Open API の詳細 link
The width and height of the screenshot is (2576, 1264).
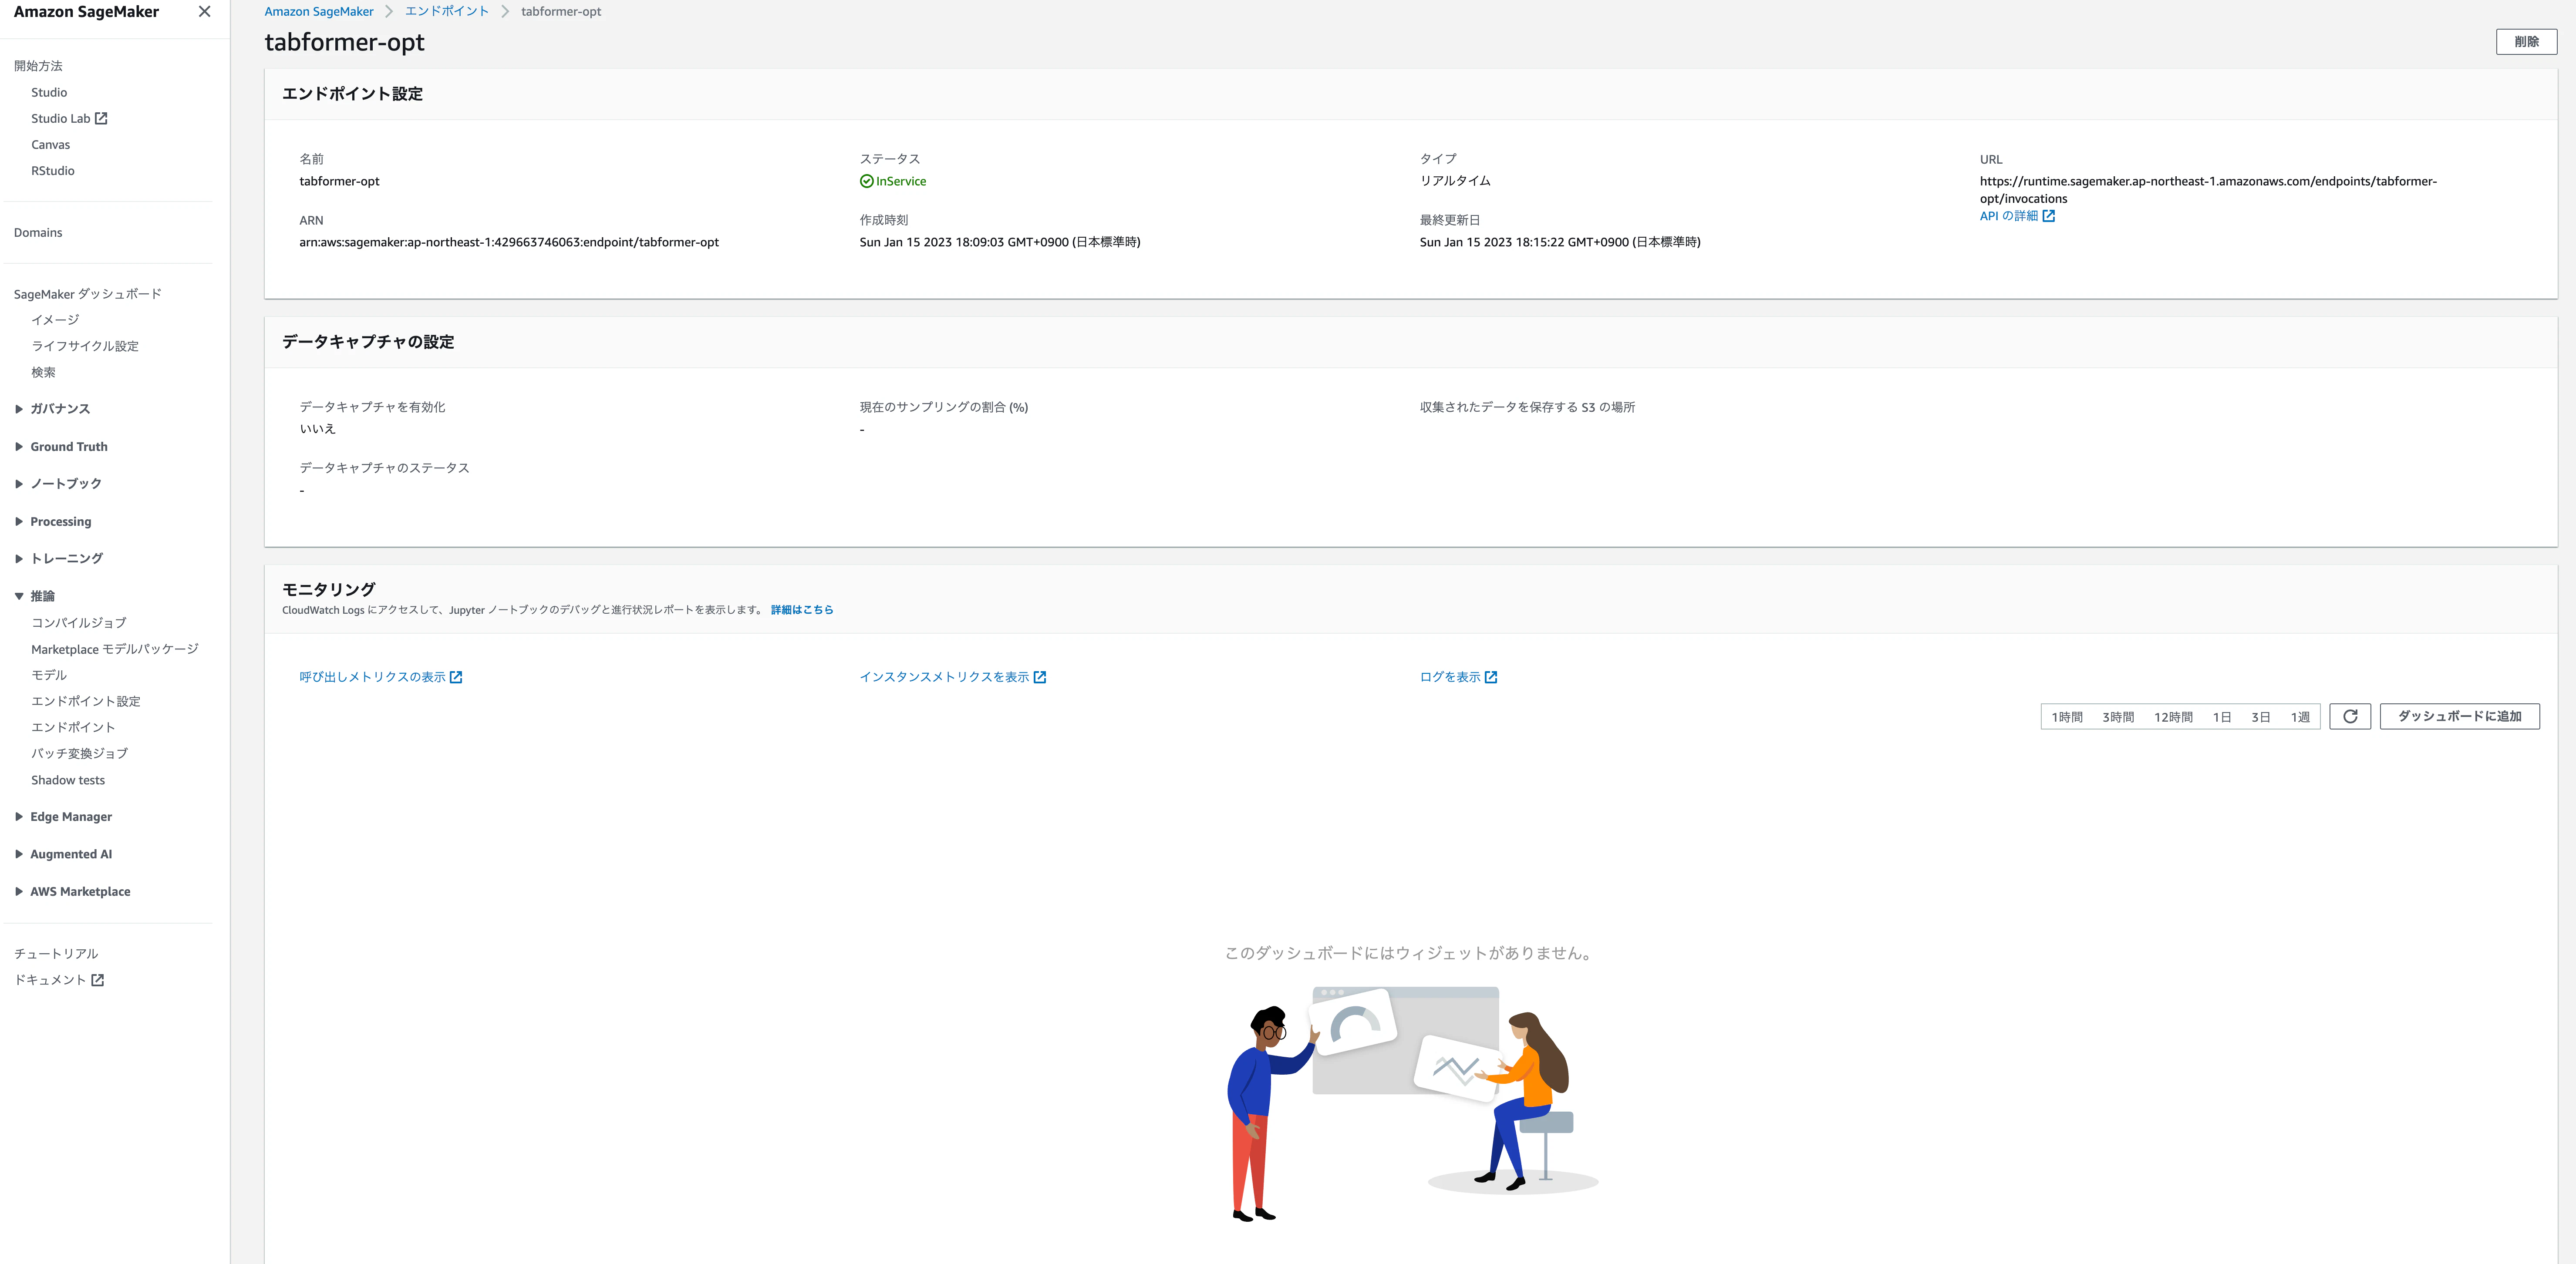(2009, 216)
